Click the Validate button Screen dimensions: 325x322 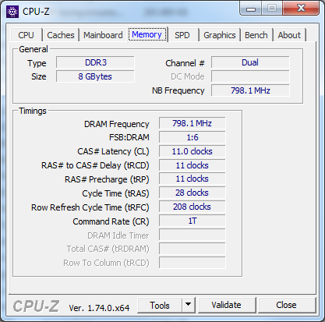pyautogui.click(x=227, y=305)
